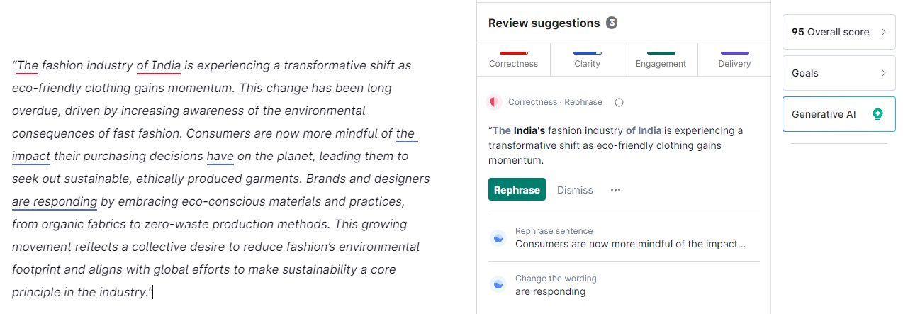This screenshot has width=903, height=314.
Task: Select the Engagement category tab
Action: tap(661, 60)
